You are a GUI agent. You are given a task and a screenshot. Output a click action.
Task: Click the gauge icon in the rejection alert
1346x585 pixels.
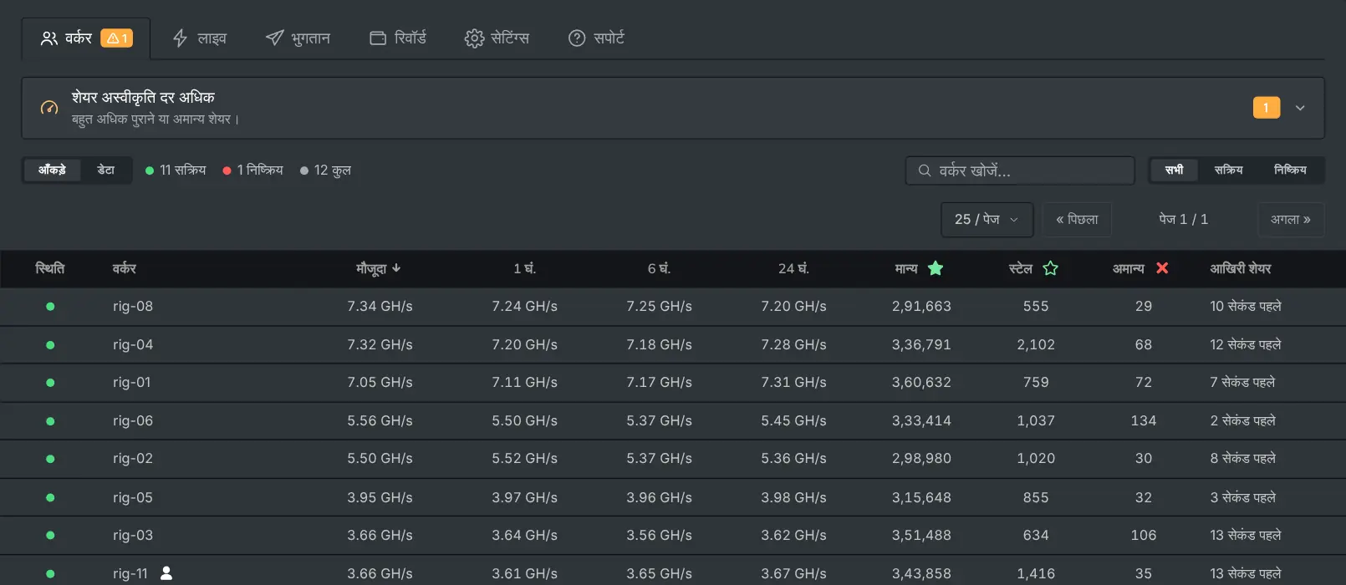49,108
